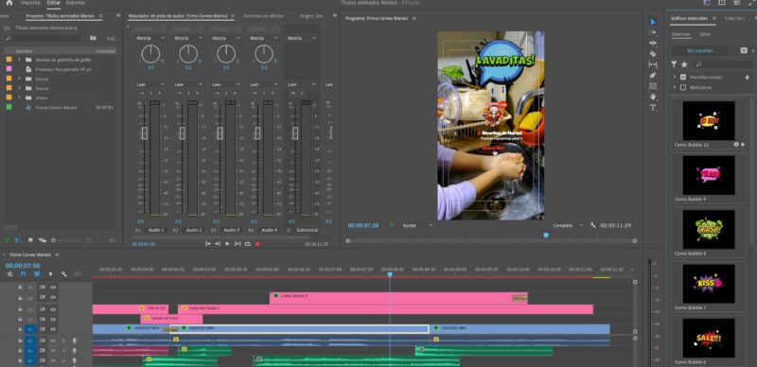Click the find bin icon in Project panel
Screen dimensions: 757x367
[93, 38]
